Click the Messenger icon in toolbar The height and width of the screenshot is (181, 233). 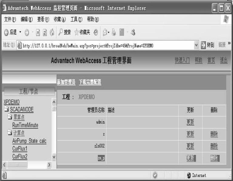(x=133, y=32)
